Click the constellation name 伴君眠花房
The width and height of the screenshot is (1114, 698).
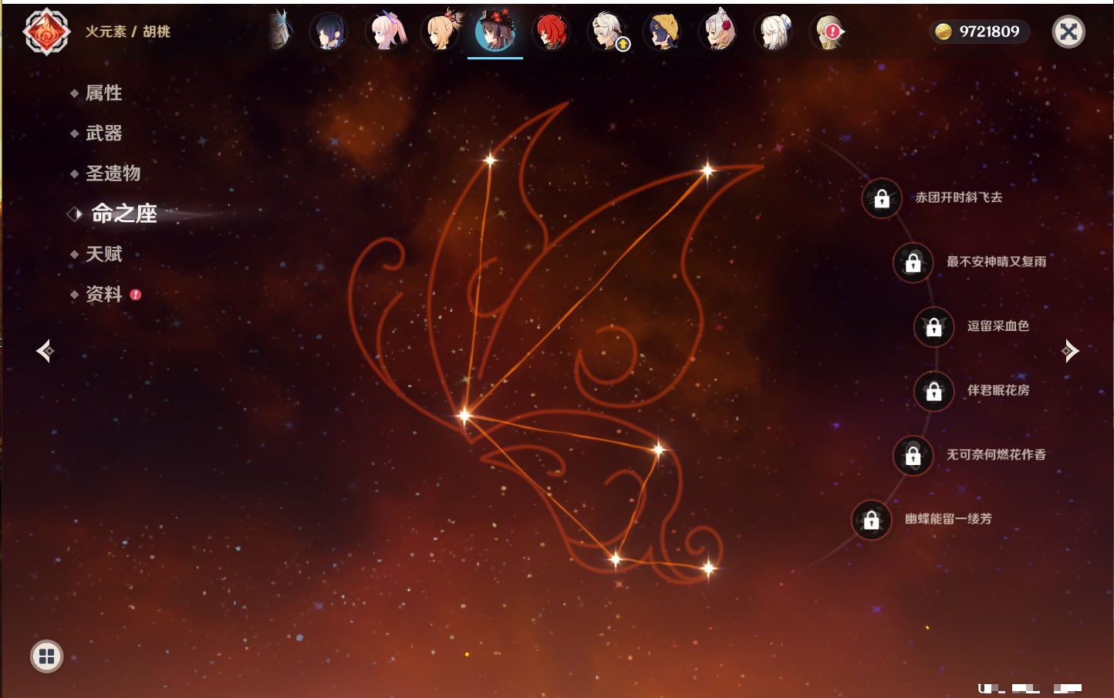click(998, 390)
